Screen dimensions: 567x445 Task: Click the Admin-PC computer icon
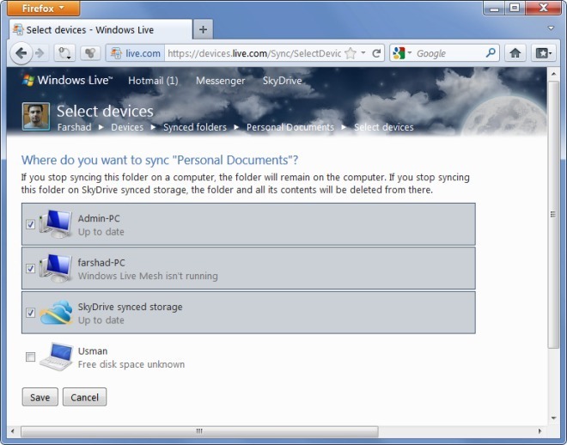[x=56, y=224]
